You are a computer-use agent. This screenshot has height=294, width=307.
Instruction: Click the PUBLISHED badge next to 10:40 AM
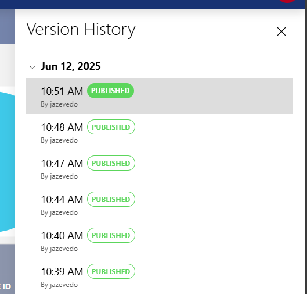(111, 235)
